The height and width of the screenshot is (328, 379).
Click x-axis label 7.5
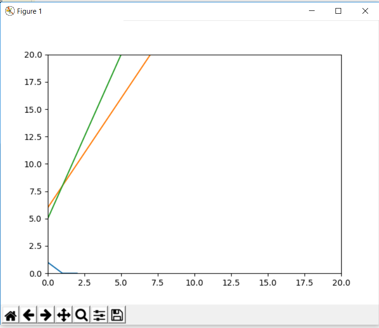[x=158, y=283]
